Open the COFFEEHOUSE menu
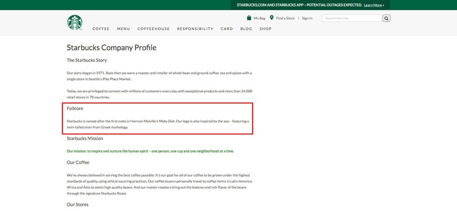The height and width of the screenshot is (211, 457). pyautogui.click(x=154, y=29)
